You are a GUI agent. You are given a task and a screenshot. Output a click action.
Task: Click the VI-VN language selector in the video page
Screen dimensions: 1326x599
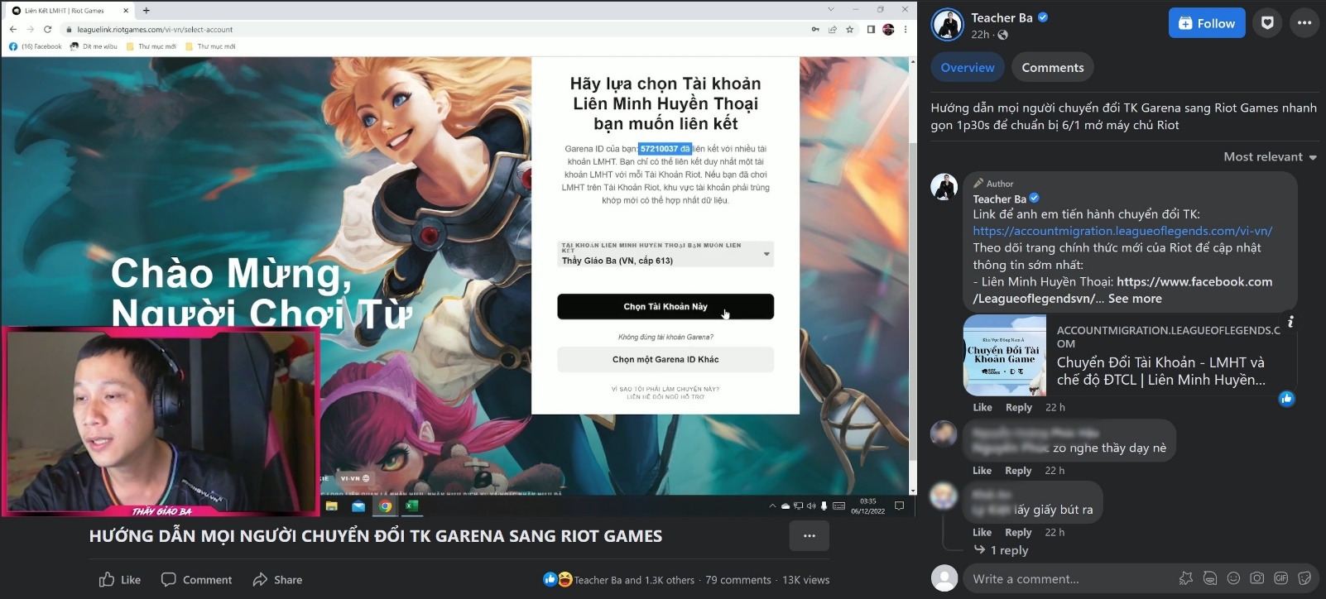coord(355,478)
